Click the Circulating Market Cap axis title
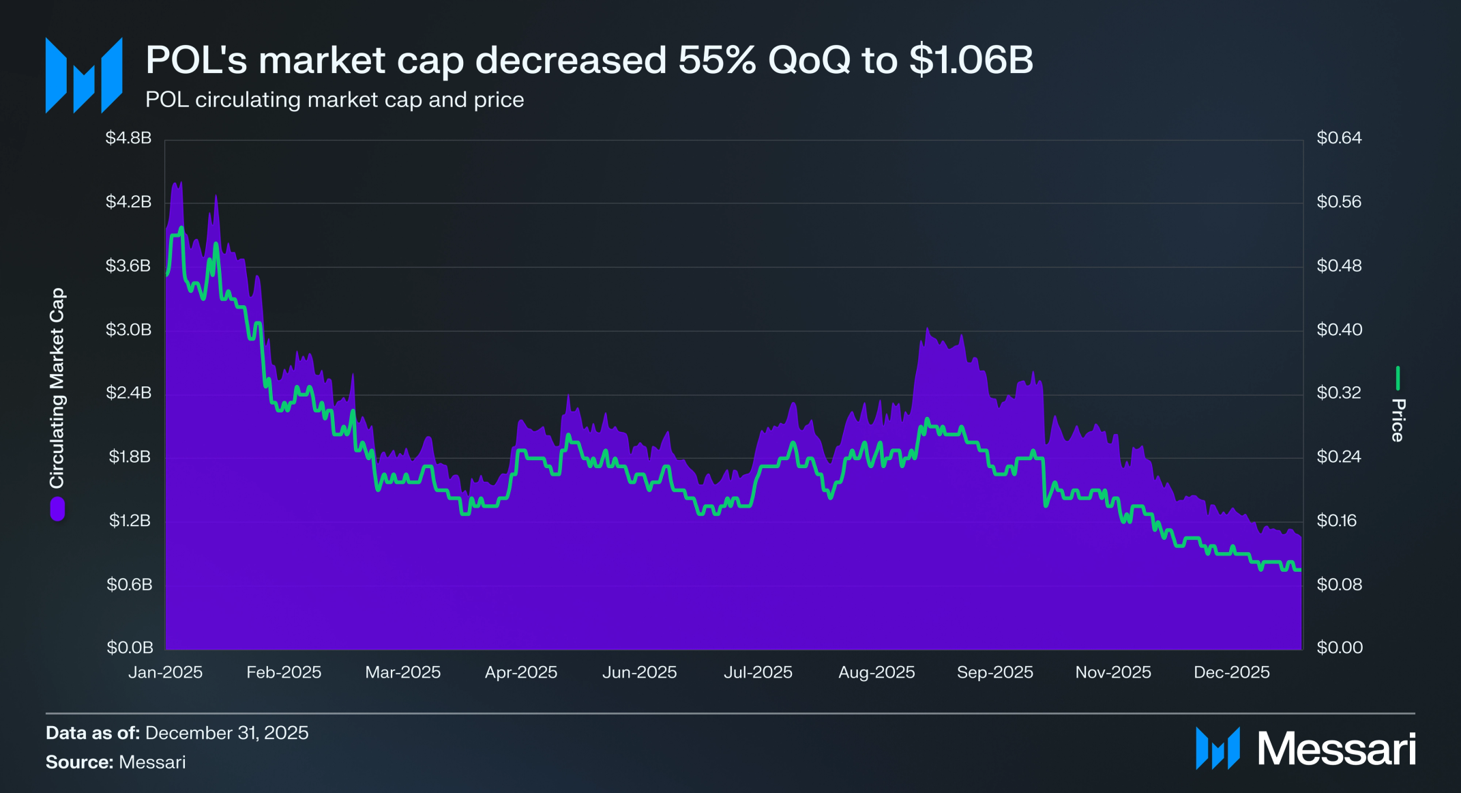This screenshot has height=793, width=1461. (x=57, y=388)
